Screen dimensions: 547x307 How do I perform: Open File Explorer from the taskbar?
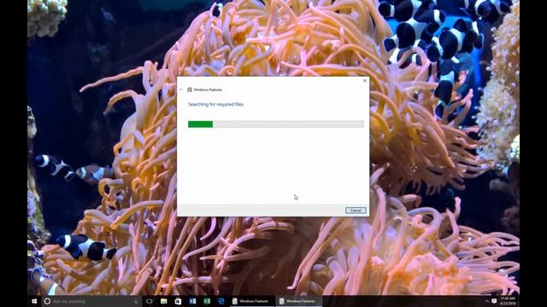coord(163,301)
